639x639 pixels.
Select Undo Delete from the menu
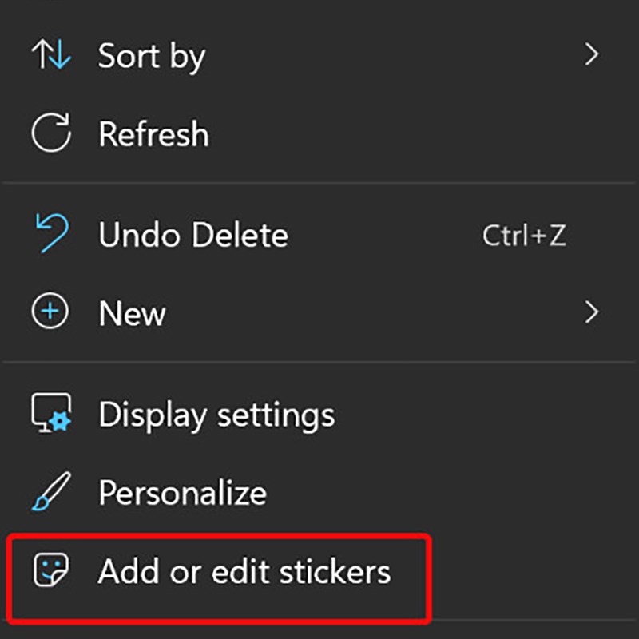click(x=192, y=234)
